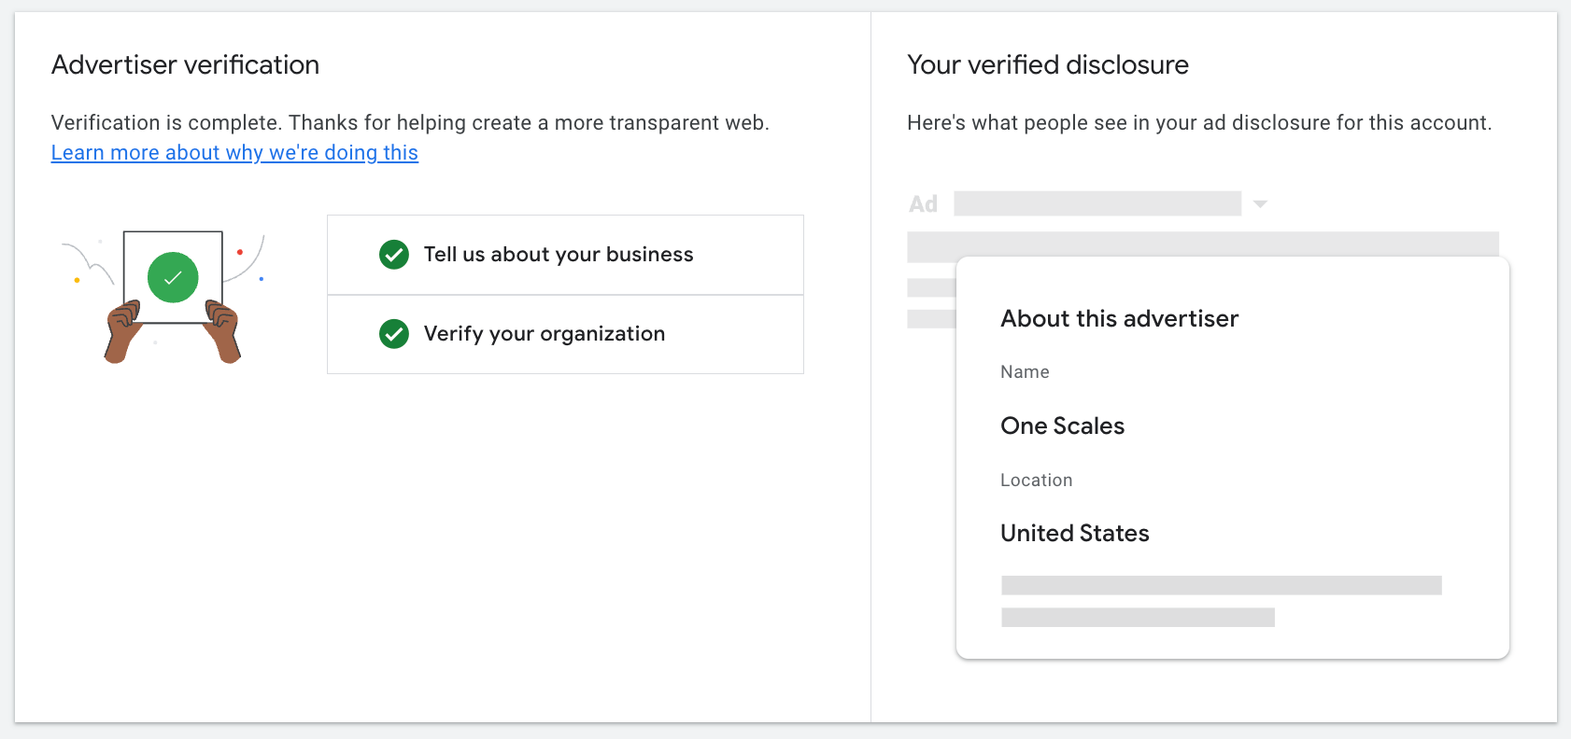Screen dimensions: 1571x739
Task: Click the right hand holding the verified card
Action: (x=223, y=329)
